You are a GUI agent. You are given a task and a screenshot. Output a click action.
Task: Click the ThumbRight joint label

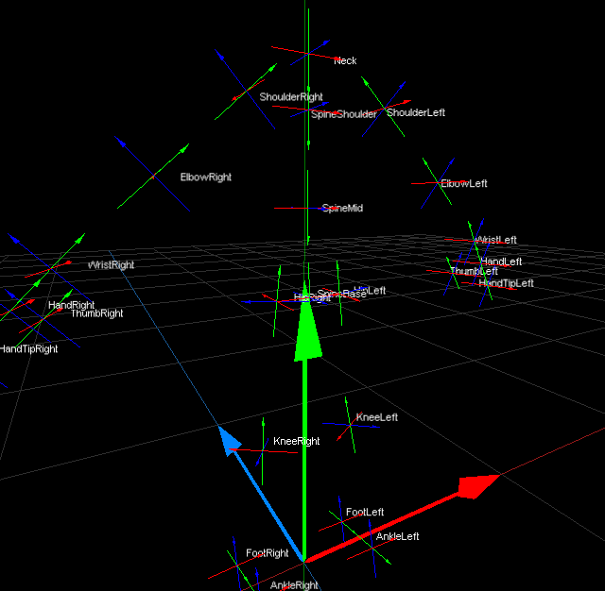pos(96,313)
